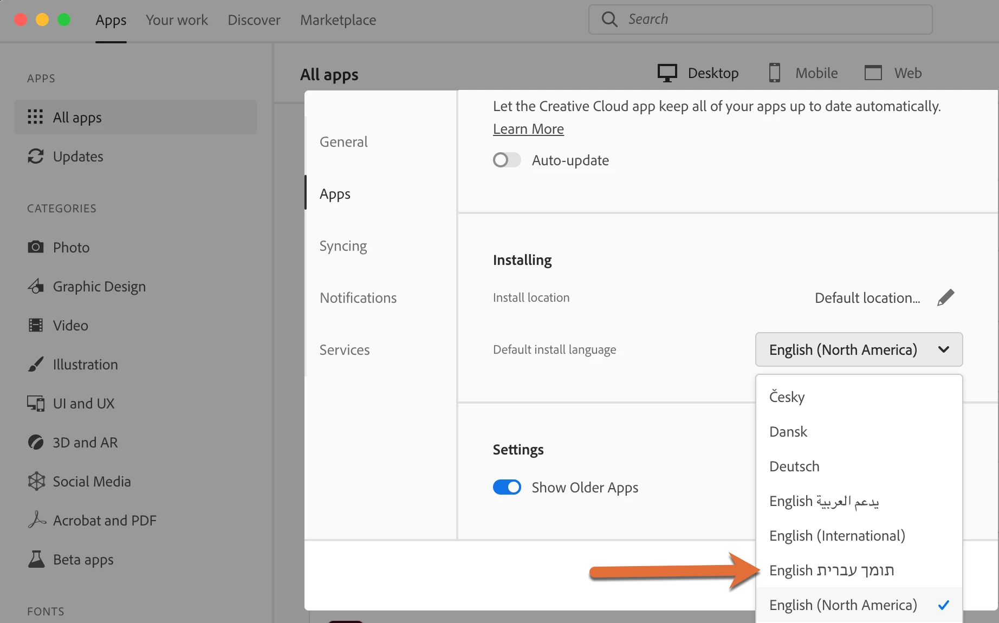Image resolution: width=999 pixels, height=623 pixels.
Task: Click the Photo camera icon
Action: [x=36, y=247]
